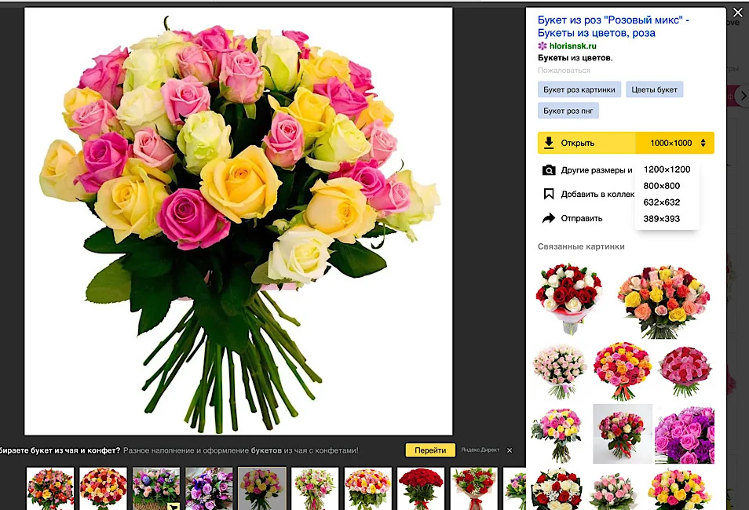
Task: Click the share arrow icon next to Отправить
Action: (x=548, y=218)
